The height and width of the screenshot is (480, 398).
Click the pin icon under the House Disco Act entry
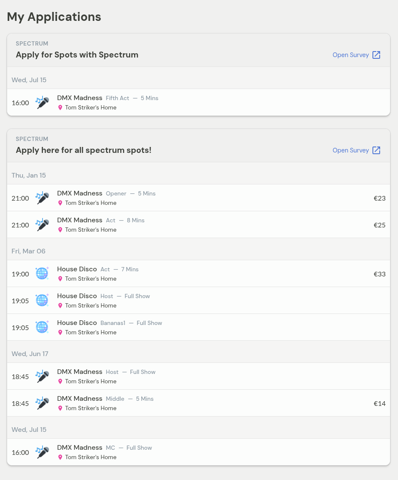pos(60,279)
